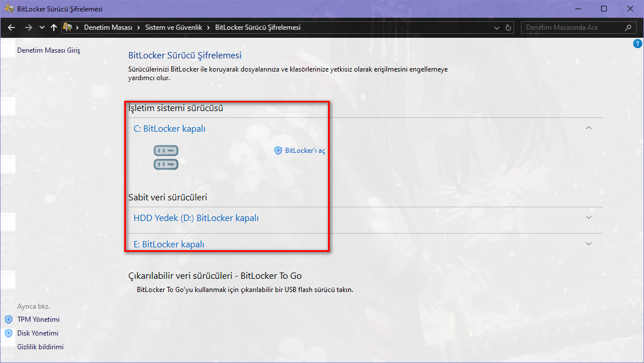644x363 pixels.
Task: Go forward with the Forward arrow
Action: (x=29, y=27)
